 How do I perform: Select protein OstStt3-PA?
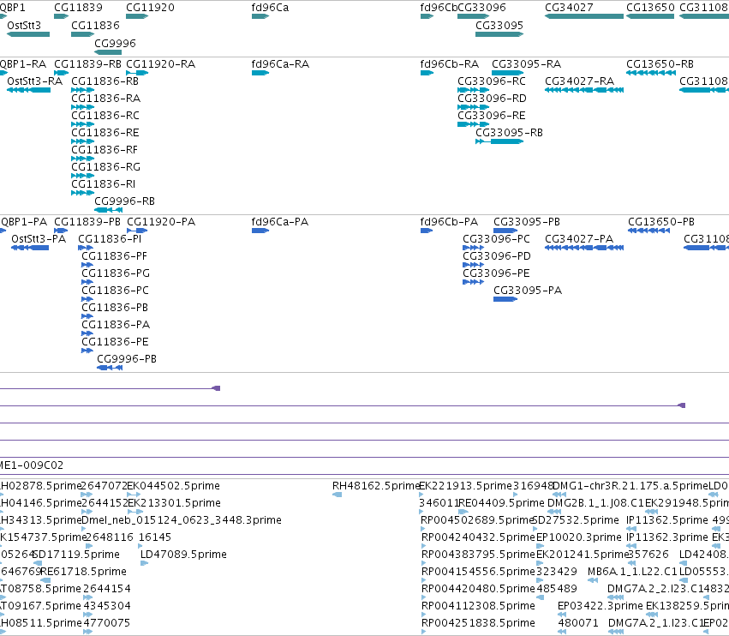click(x=39, y=238)
